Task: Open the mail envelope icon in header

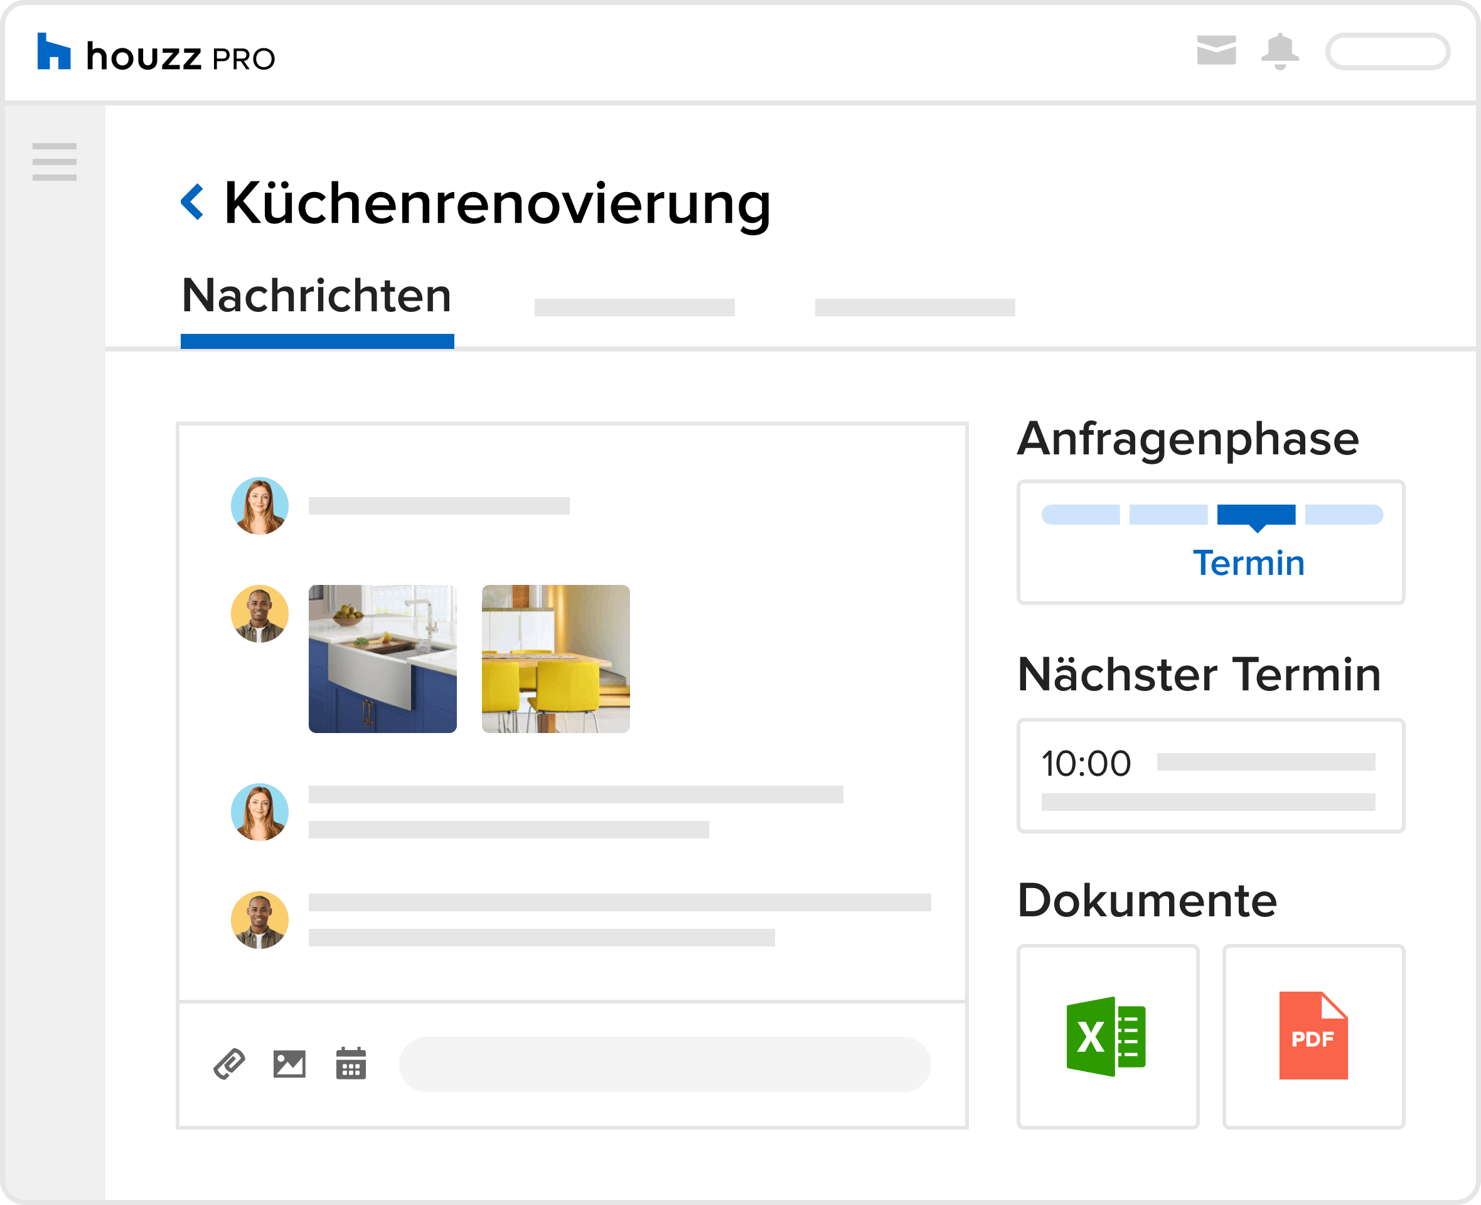Action: click(1216, 50)
